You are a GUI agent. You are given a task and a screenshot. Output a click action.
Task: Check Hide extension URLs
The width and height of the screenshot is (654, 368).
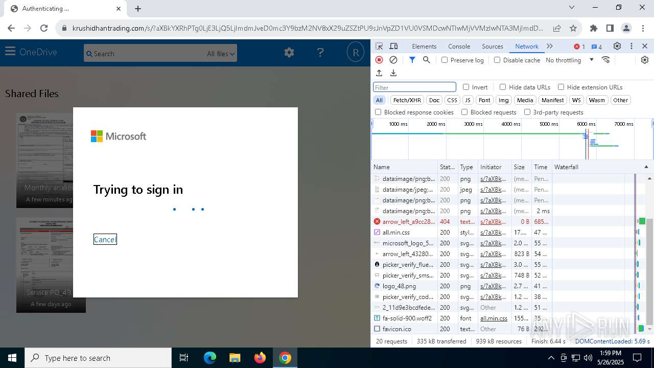pyautogui.click(x=561, y=87)
